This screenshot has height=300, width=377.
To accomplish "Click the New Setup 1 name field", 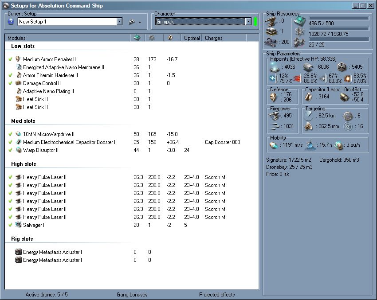I will [67, 22].
